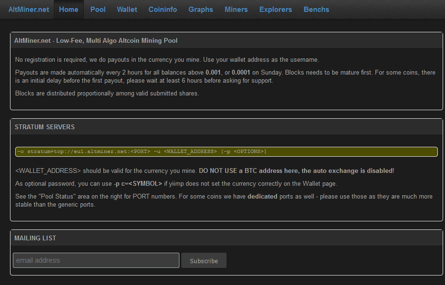Click the '<WALLET_ADDRESS> should be valid' text
Image resolution: width=445 pixels, height=285 pixels.
pos(106,171)
